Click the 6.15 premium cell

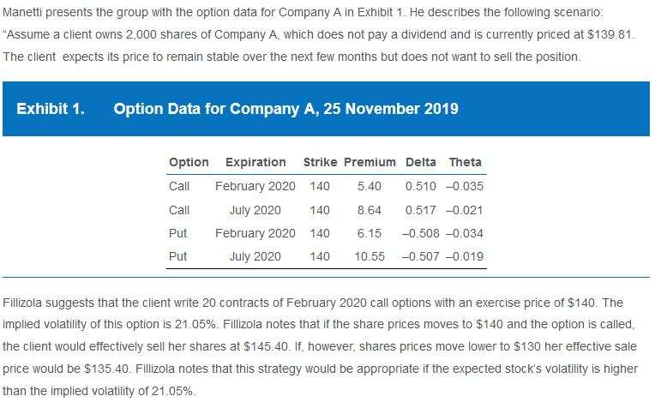coord(369,233)
